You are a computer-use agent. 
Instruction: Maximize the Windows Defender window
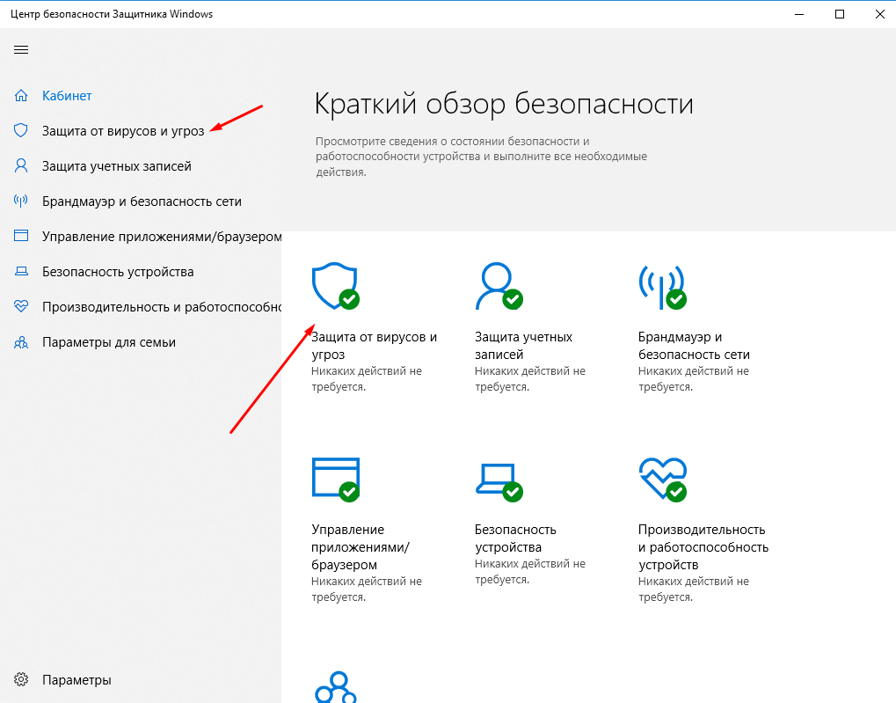(x=840, y=14)
